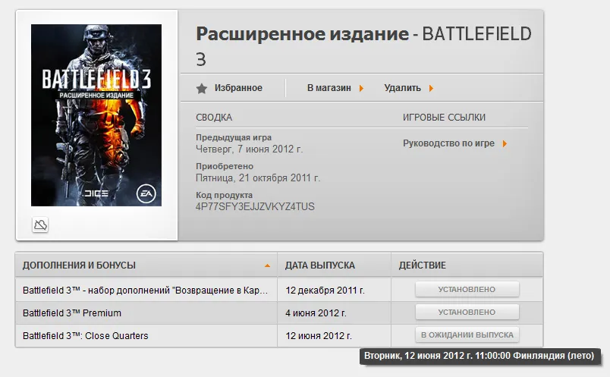Viewport: 610px width, 377px height.
Task: Click the Сводка section heading
Action: [214, 117]
